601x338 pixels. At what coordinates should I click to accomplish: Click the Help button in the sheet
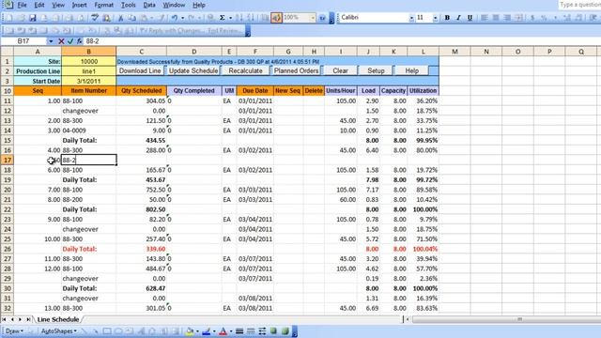click(x=411, y=71)
